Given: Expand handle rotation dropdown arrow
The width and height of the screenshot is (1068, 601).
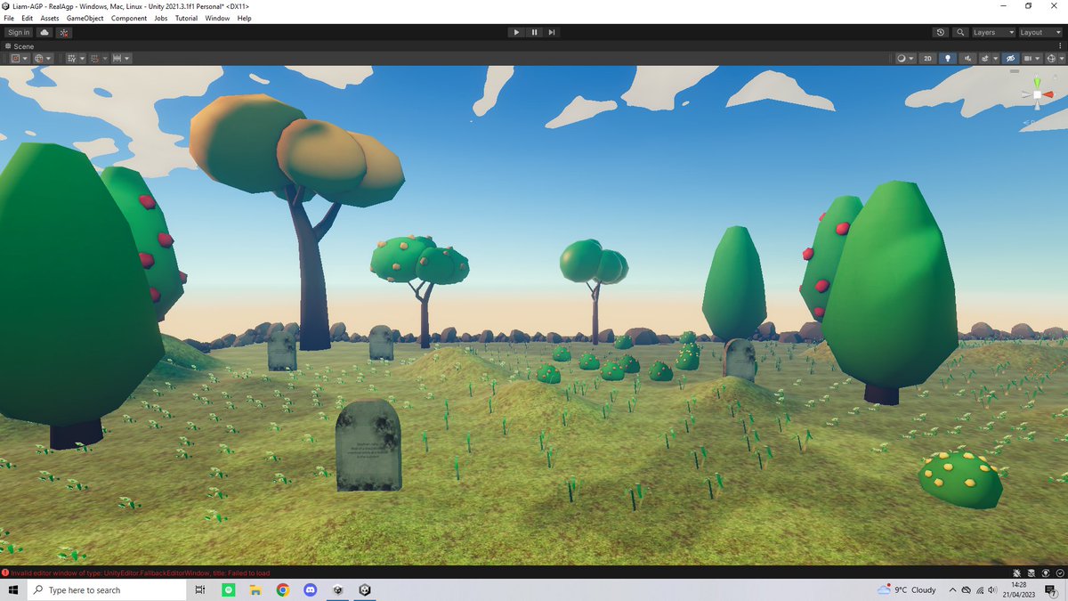Looking at the screenshot, I should point(48,59).
